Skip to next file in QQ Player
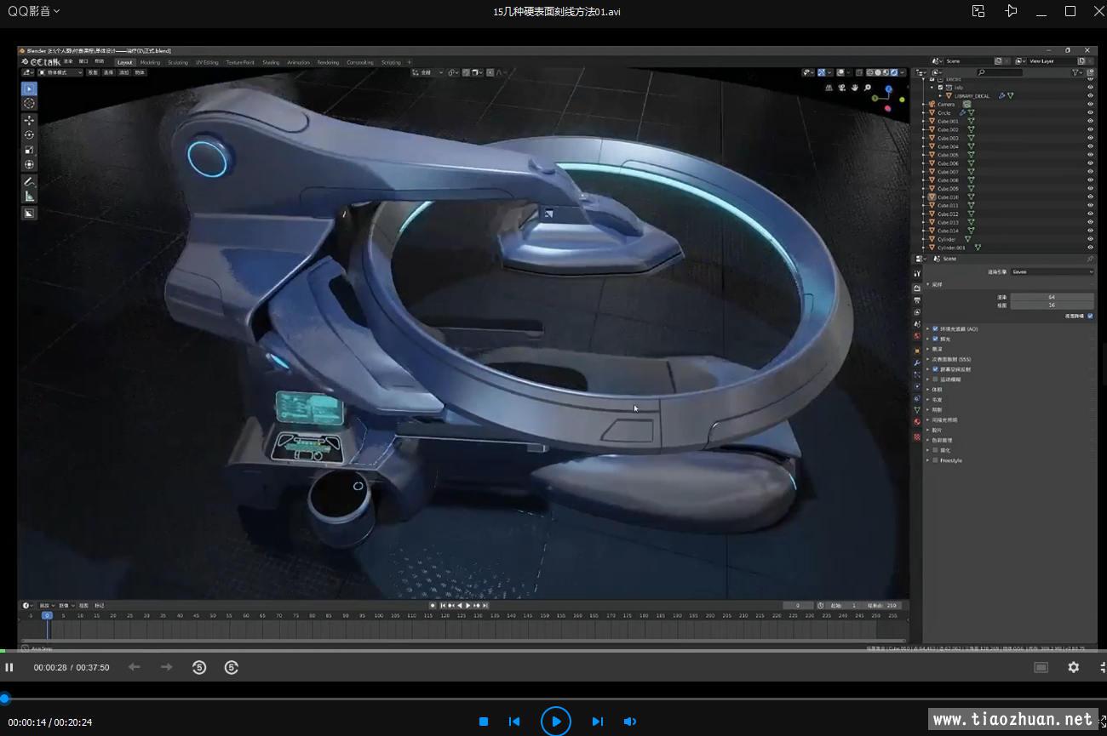Viewport: 1107px width, 736px height. [598, 722]
